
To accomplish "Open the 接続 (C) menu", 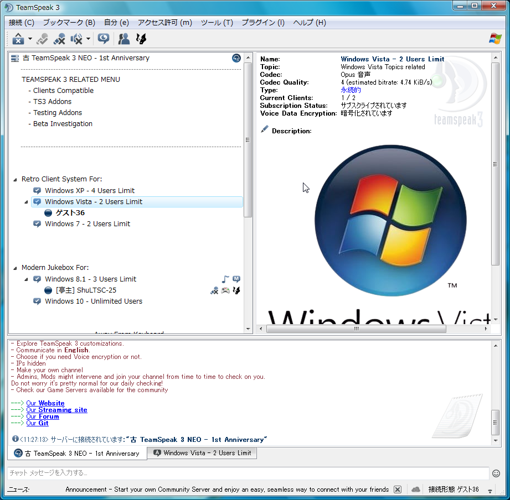I will [22, 23].
